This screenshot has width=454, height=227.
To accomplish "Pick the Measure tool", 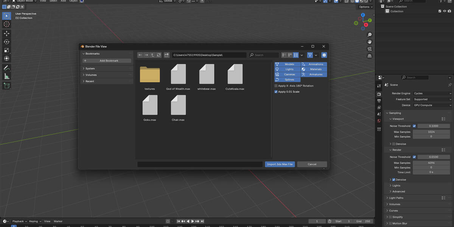I will click(6, 76).
